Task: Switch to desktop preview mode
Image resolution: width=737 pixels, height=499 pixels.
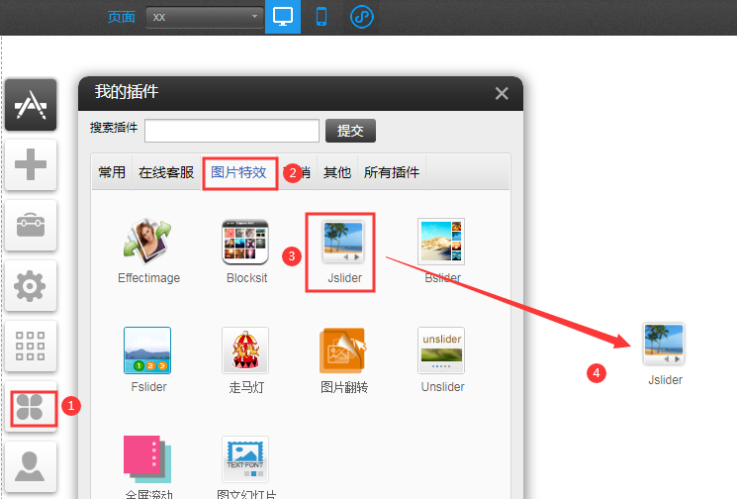Action: 283,17
